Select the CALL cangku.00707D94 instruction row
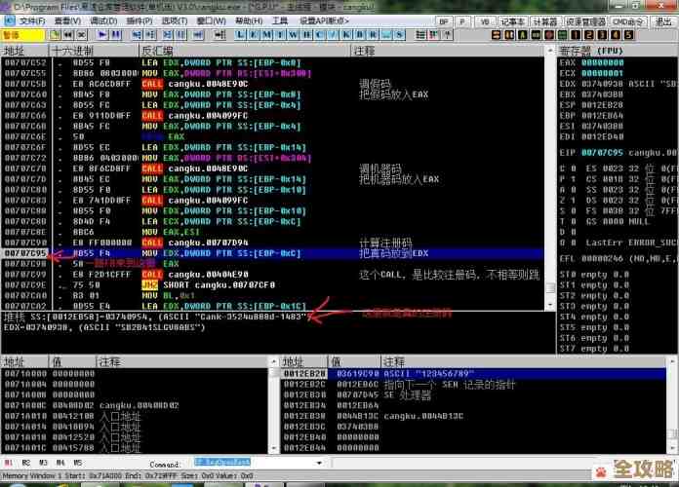 195,242
